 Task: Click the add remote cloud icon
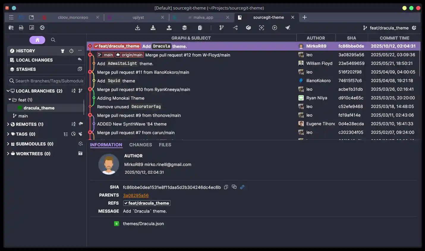[x=81, y=124]
